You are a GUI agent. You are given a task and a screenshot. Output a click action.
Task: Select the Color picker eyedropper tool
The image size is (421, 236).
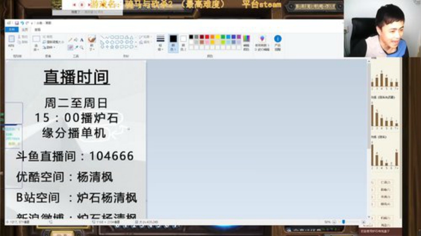[76, 48]
